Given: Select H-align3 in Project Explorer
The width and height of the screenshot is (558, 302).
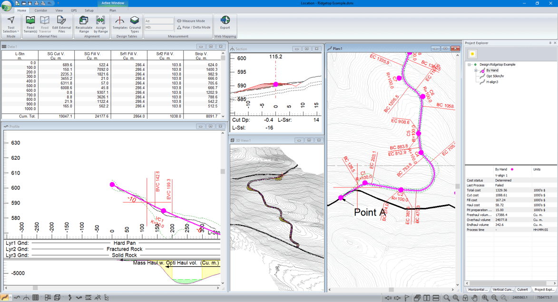Looking at the screenshot, I should tap(492, 82).
